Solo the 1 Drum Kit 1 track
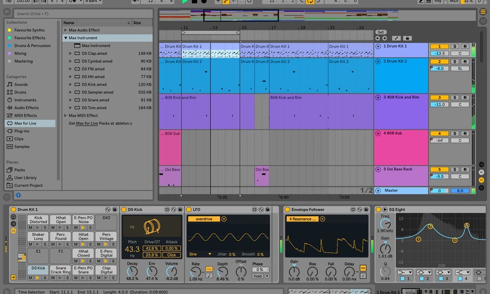The height and width of the screenshot is (294, 490). point(455,46)
